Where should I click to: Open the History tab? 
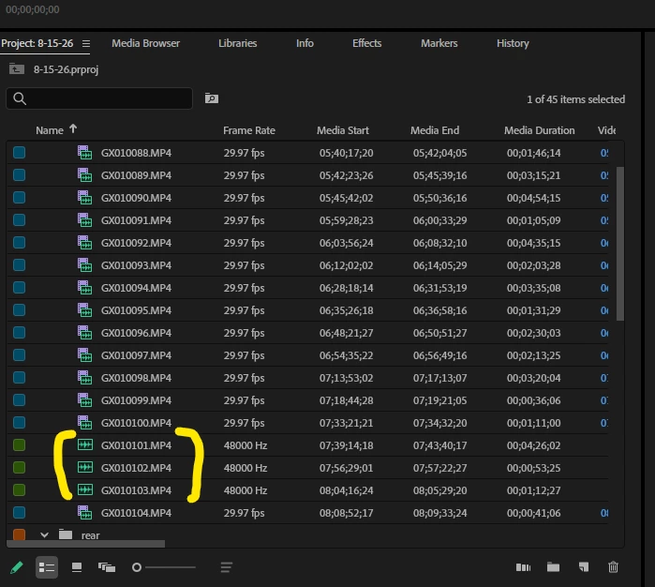(513, 43)
